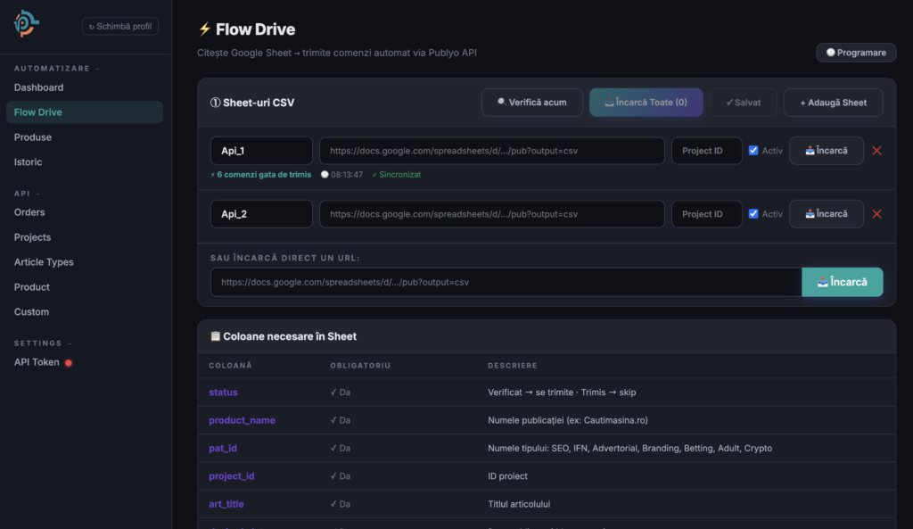913x529 pixels.
Task: Click Încarcă Toate (0) gradient button
Action: click(x=646, y=103)
